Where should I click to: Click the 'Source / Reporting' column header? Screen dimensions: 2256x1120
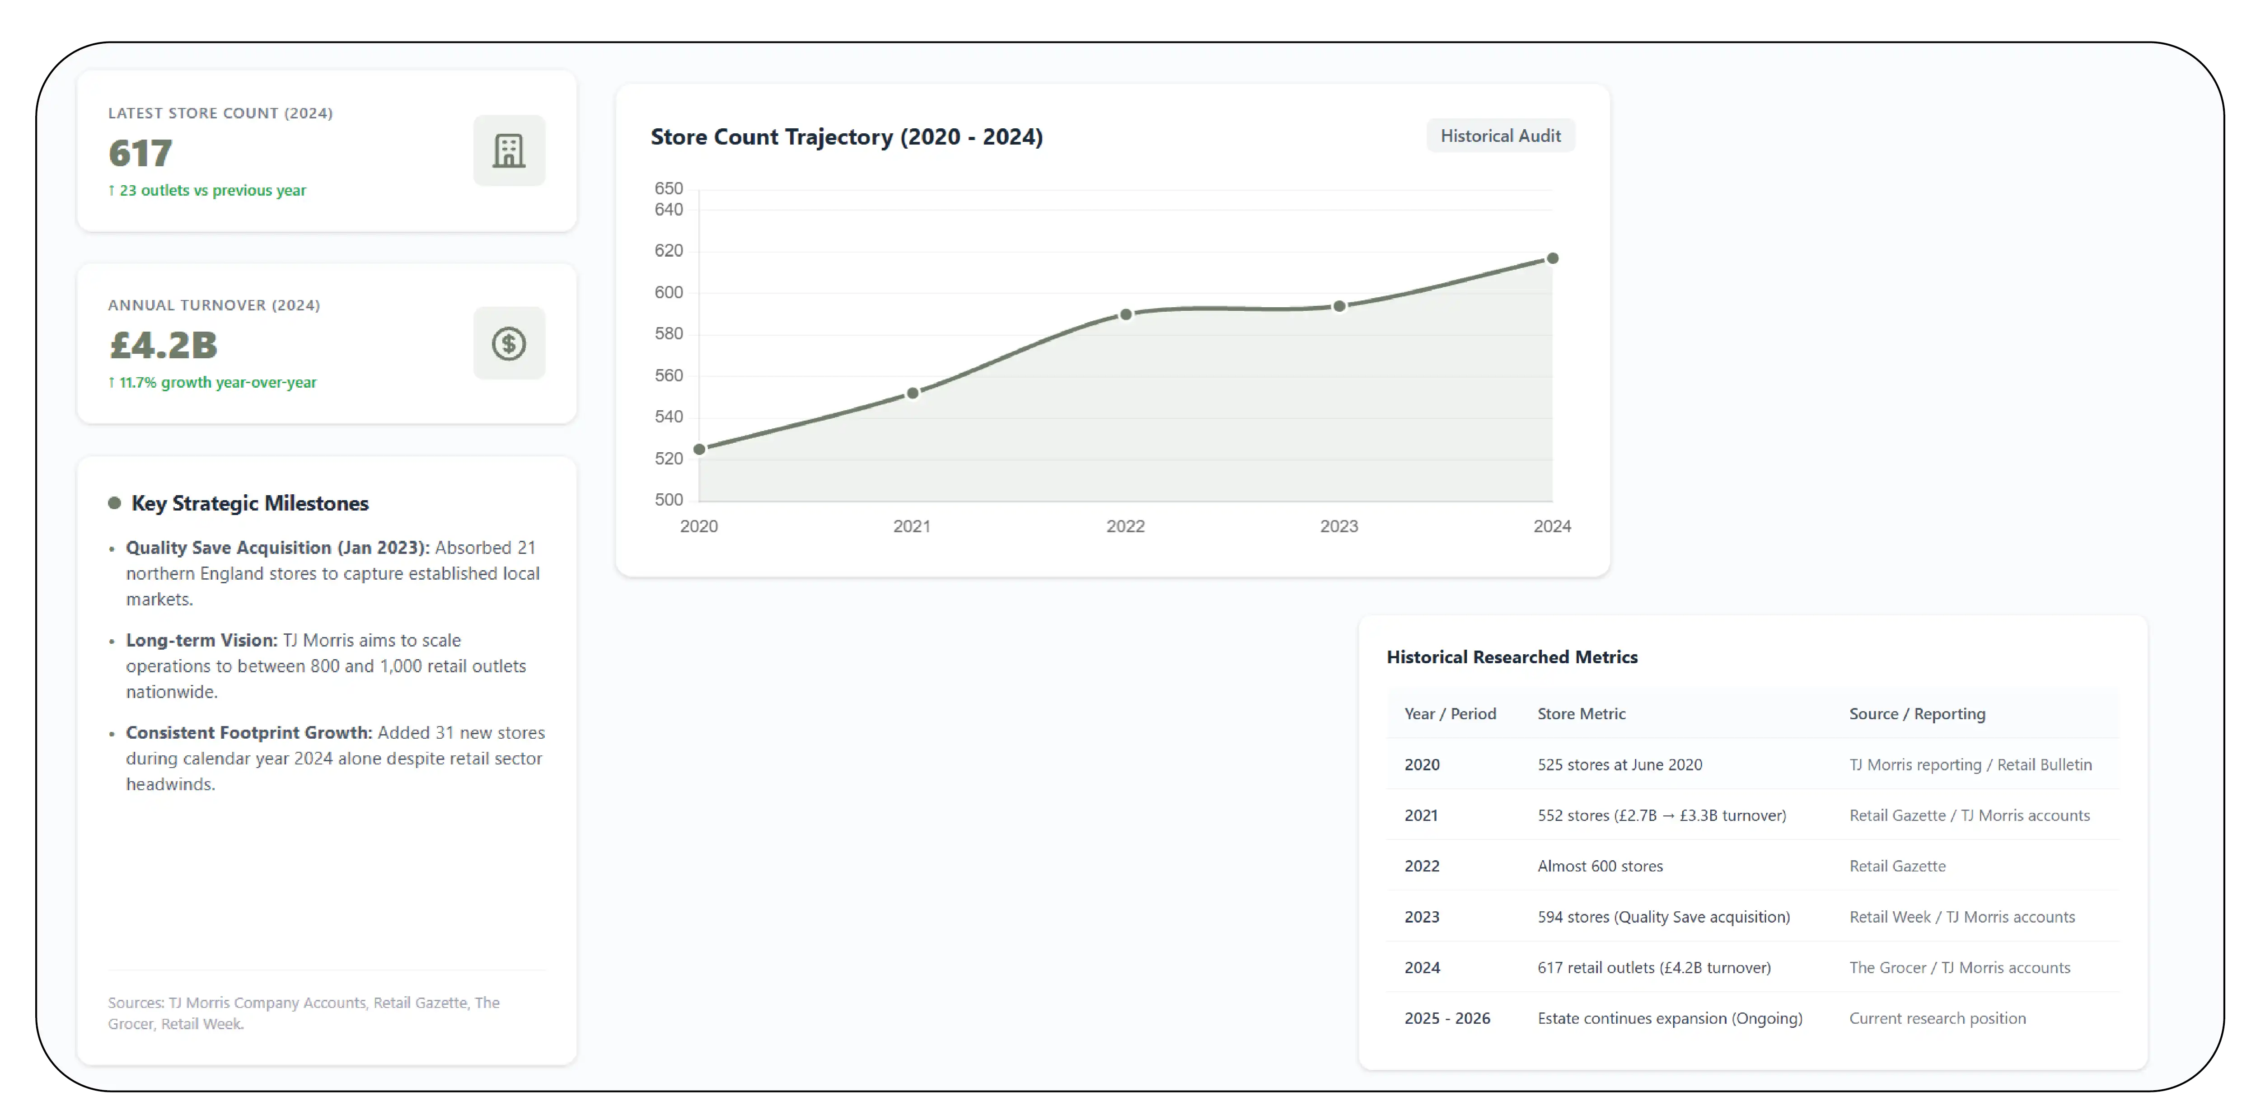(1917, 714)
